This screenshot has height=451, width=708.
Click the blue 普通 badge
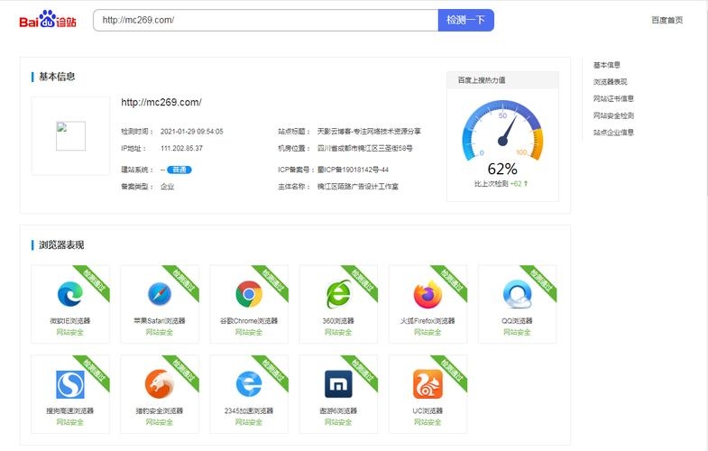[x=179, y=170]
